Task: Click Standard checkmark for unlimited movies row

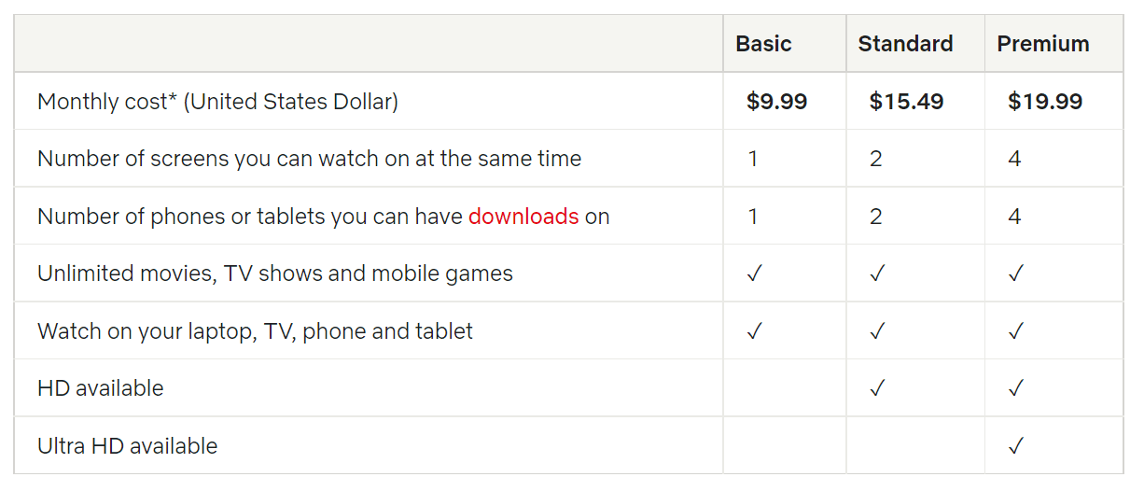Action: coord(877,274)
